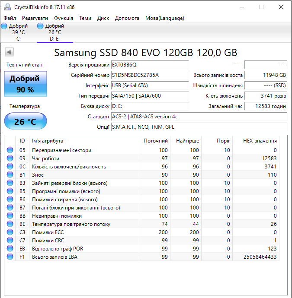
Task: Click status orb for attribute EB POR
Action: pos(10,248)
